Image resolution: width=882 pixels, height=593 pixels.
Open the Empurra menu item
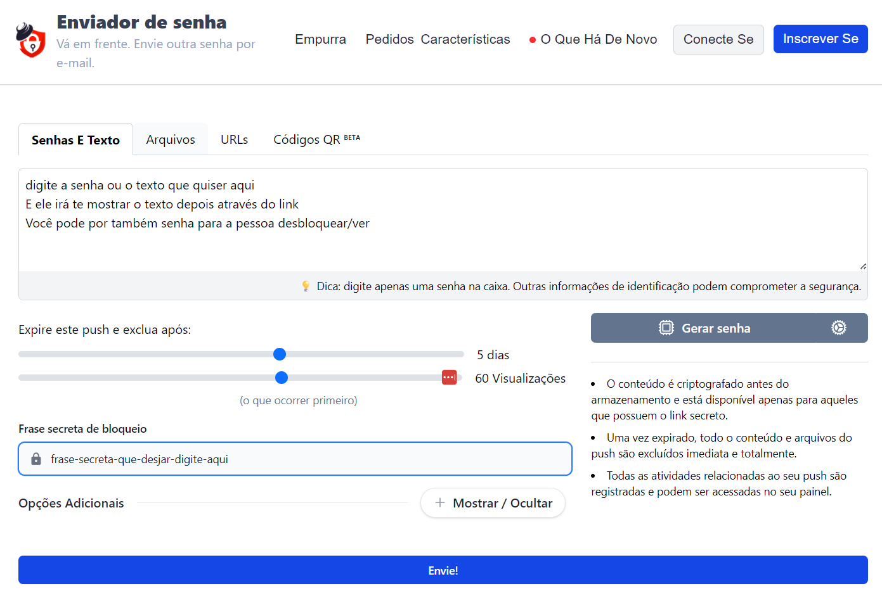[320, 39]
